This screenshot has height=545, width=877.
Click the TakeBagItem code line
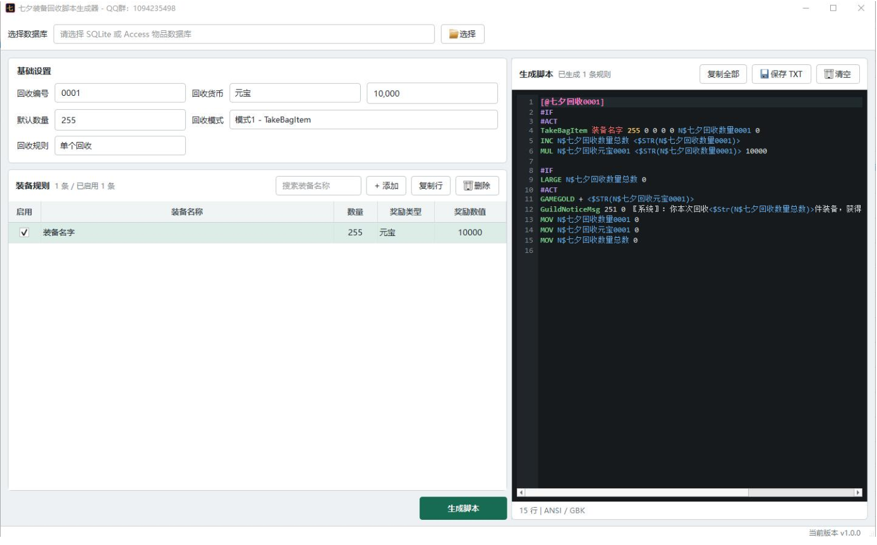pos(650,131)
